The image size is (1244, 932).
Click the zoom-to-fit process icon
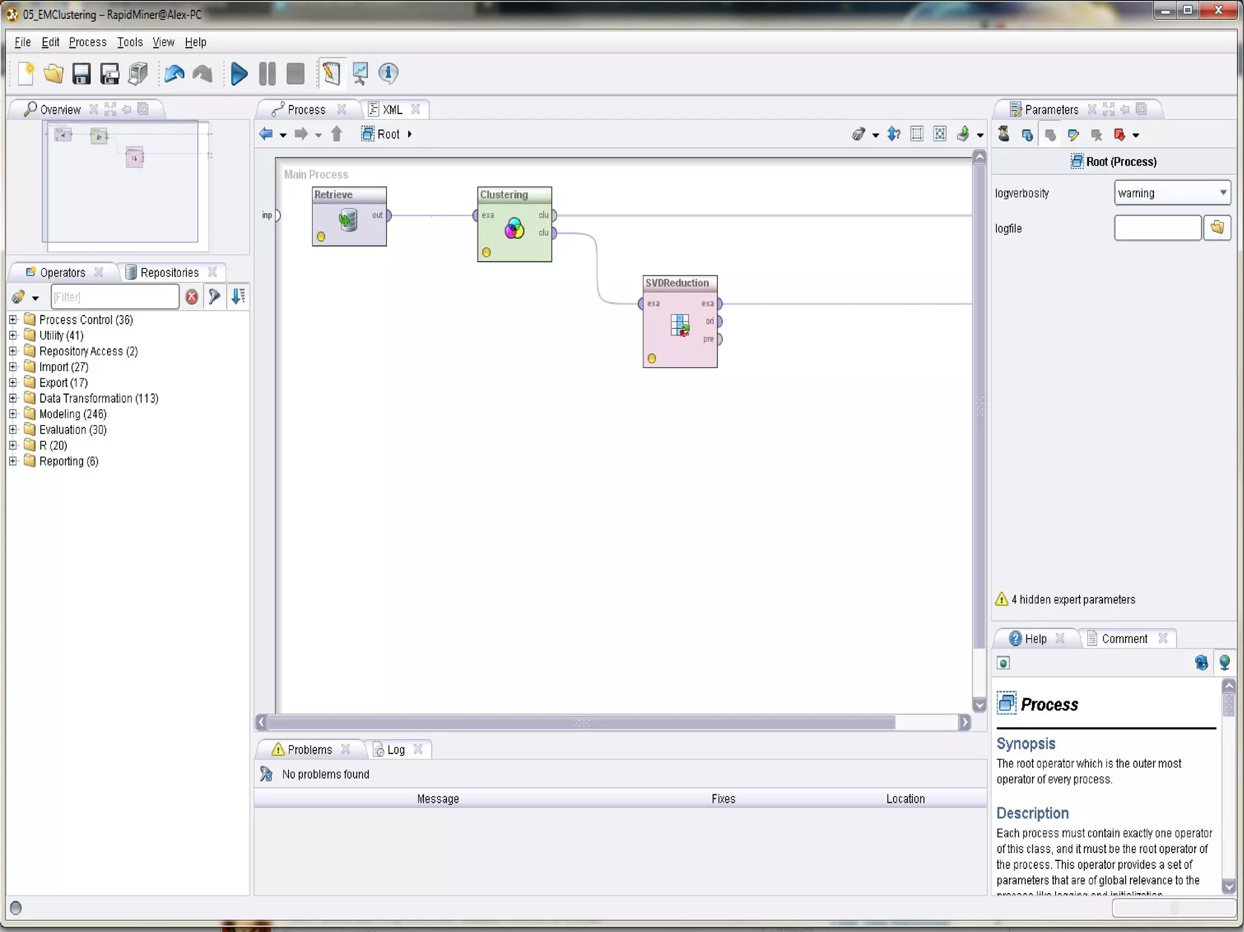940,134
